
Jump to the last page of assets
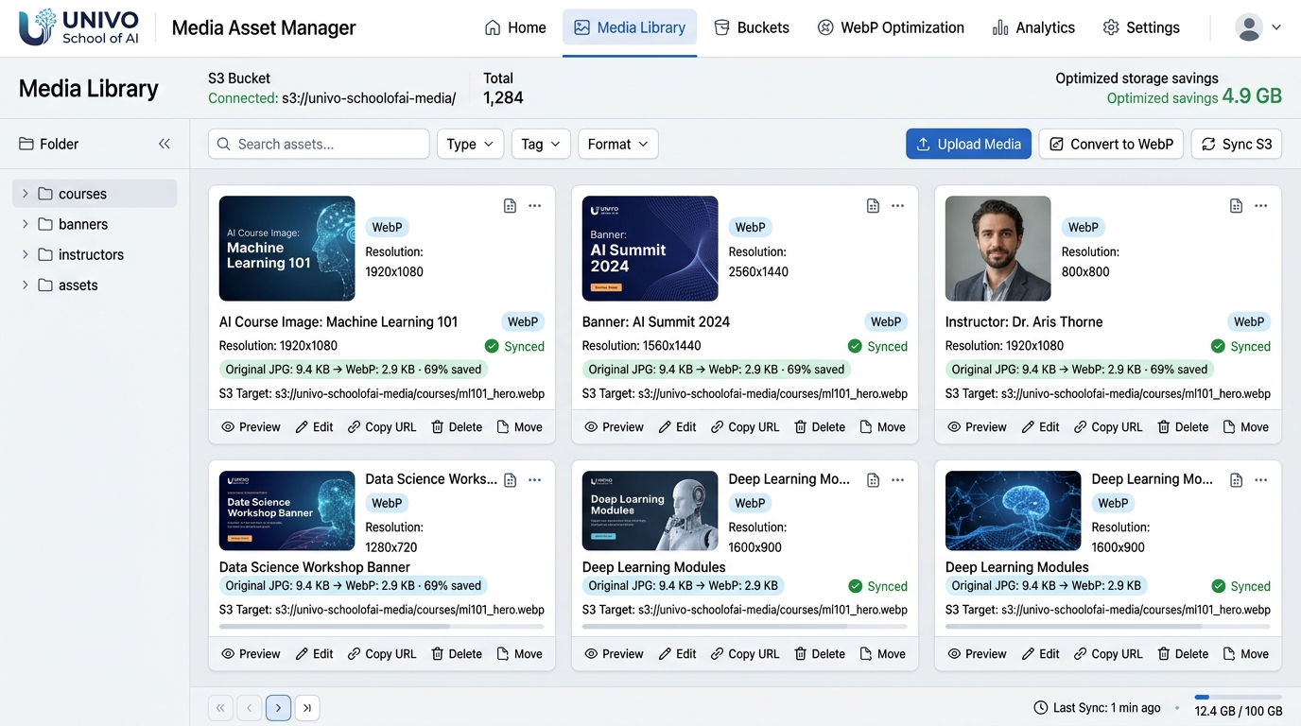pos(306,707)
